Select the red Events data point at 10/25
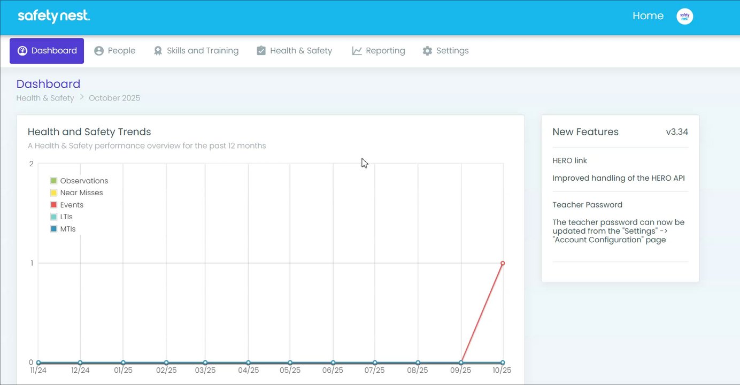The height and width of the screenshot is (385, 740). pyautogui.click(x=503, y=263)
